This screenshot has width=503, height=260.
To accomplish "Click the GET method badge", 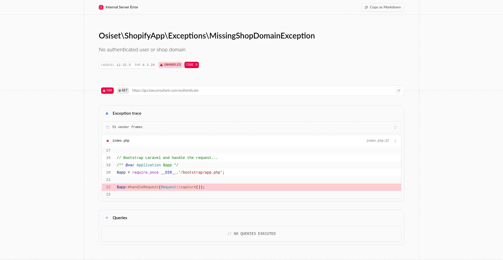I will tap(123, 91).
